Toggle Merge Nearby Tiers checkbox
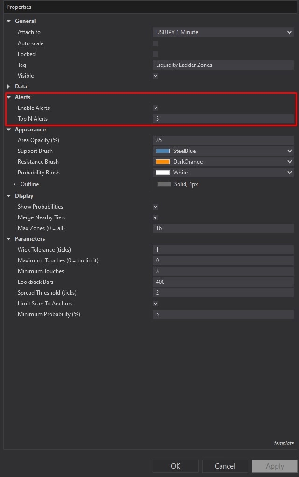This screenshot has width=299, height=477. [x=156, y=217]
